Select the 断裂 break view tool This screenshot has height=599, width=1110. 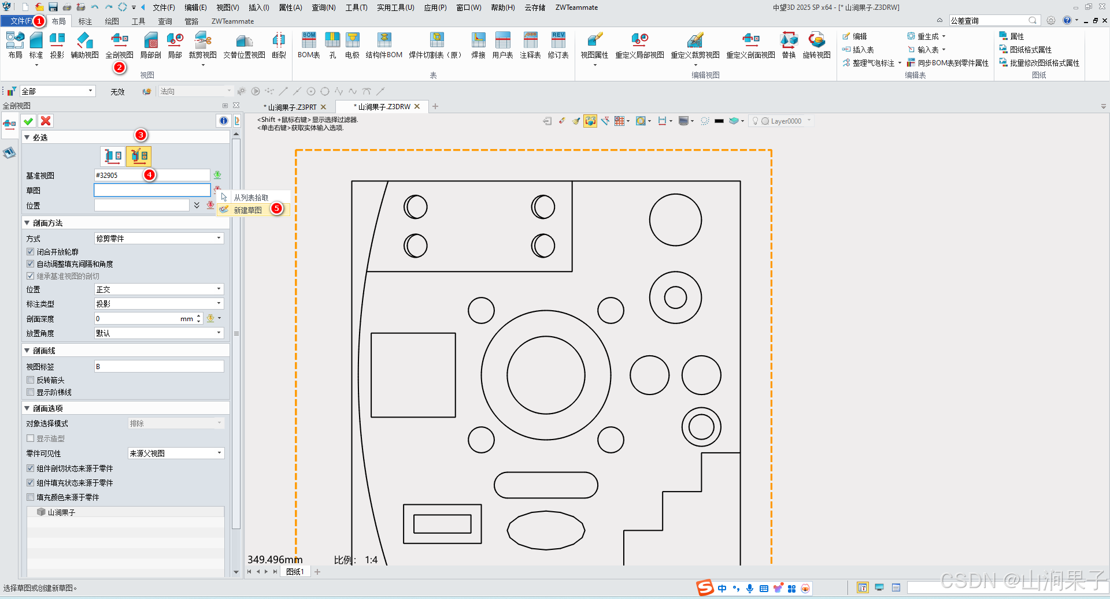[279, 45]
